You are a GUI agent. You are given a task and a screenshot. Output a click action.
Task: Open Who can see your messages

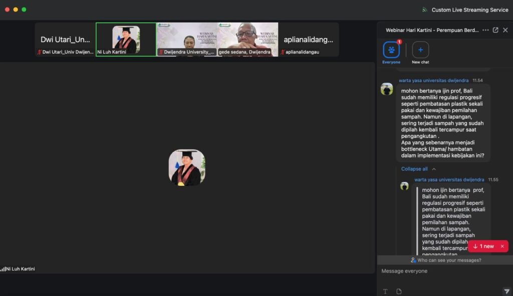tap(445, 260)
